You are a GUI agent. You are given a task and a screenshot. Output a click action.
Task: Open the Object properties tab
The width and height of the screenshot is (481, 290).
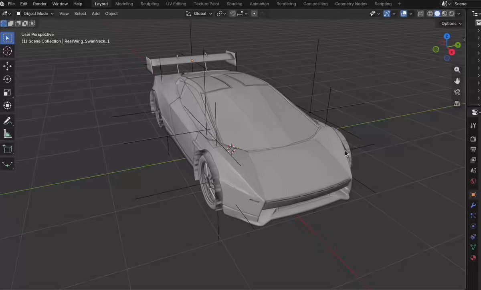pos(473,195)
